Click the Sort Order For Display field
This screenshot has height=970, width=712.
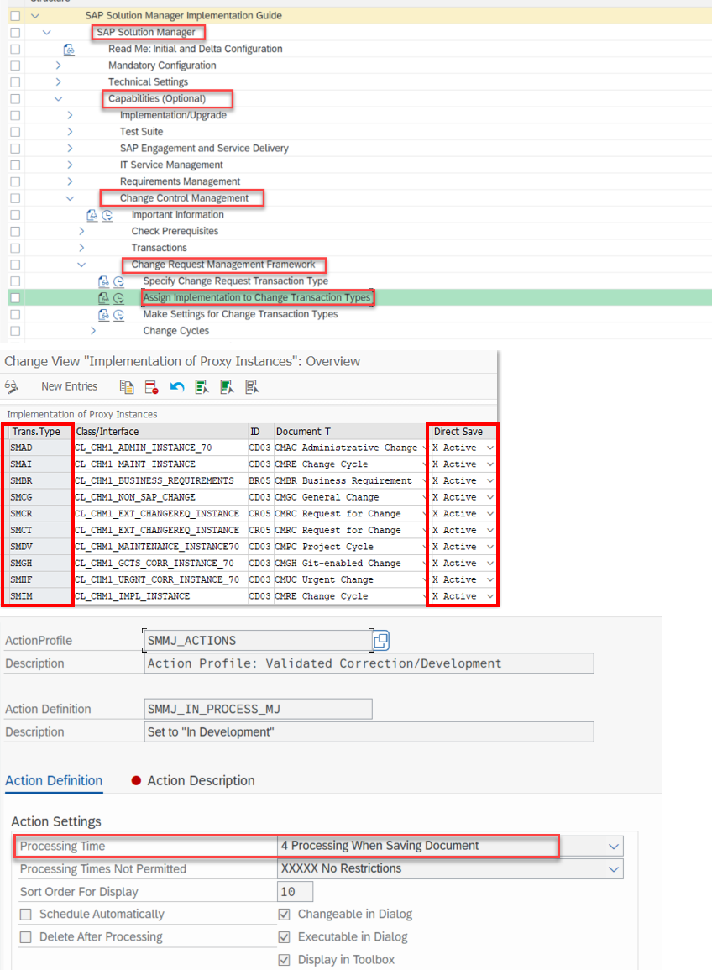pos(295,892)
